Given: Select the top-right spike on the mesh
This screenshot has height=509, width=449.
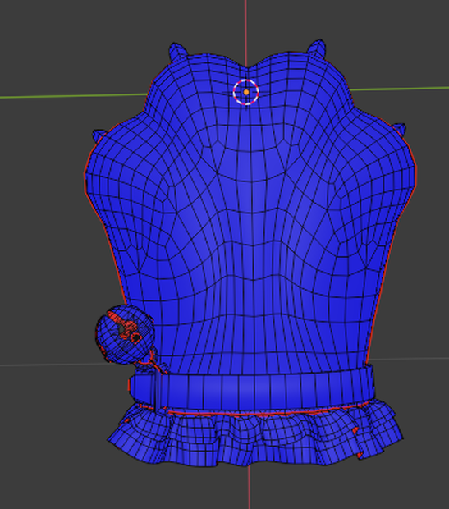Looking at the screenshot, I should pyautogui.click(x=317, y=48).
